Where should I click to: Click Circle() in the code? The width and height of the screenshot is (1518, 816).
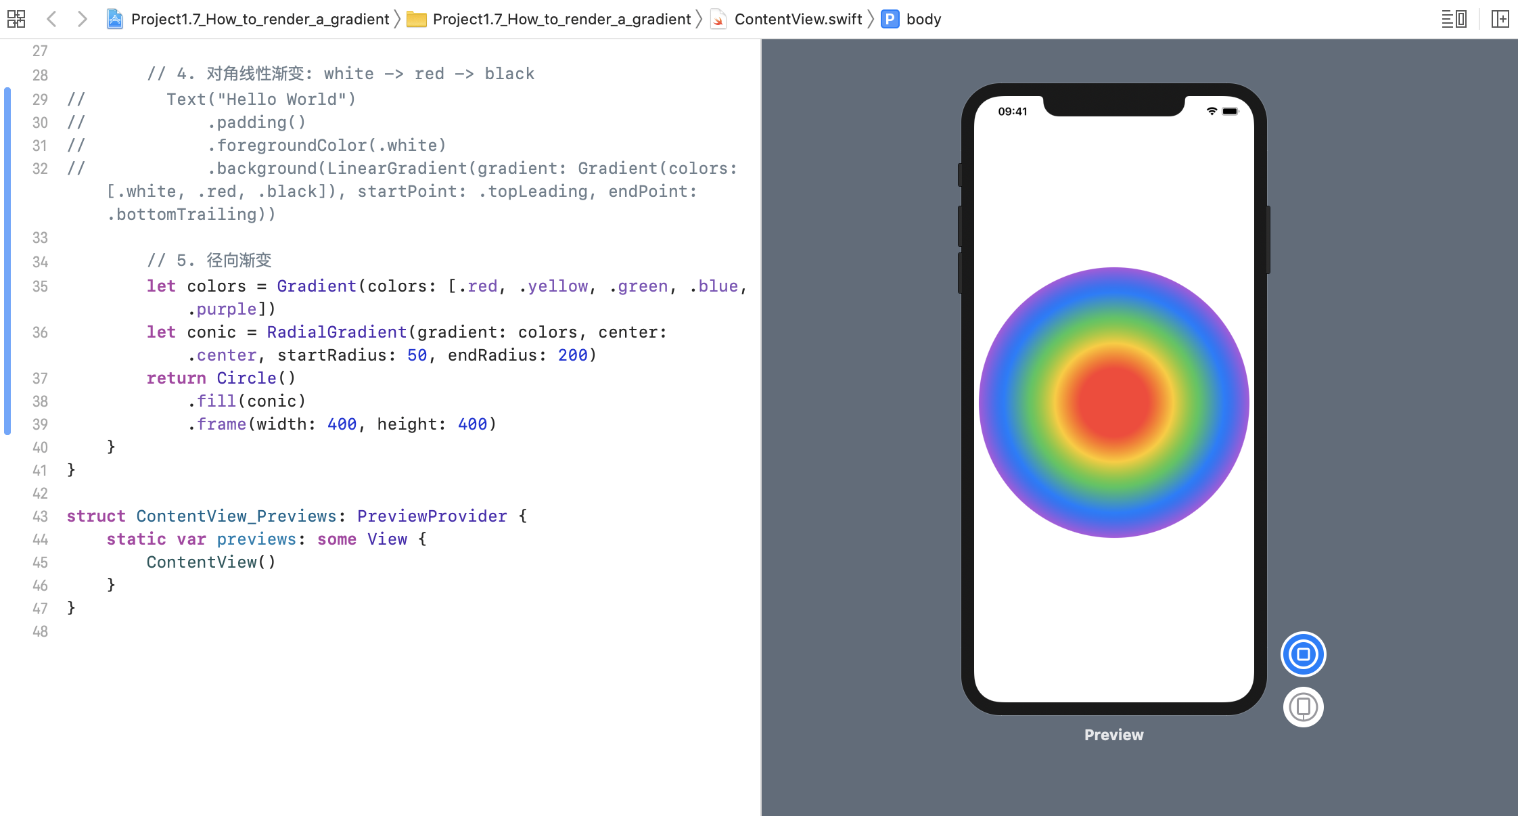[256, 378]
